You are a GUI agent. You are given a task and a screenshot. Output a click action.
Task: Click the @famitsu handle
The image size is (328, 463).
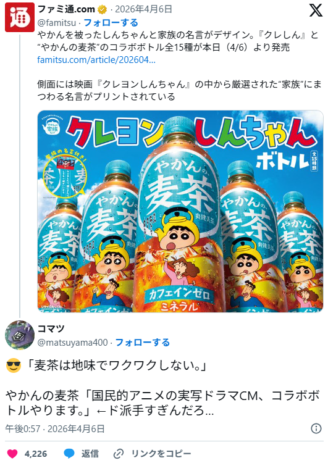click(57, 23)
